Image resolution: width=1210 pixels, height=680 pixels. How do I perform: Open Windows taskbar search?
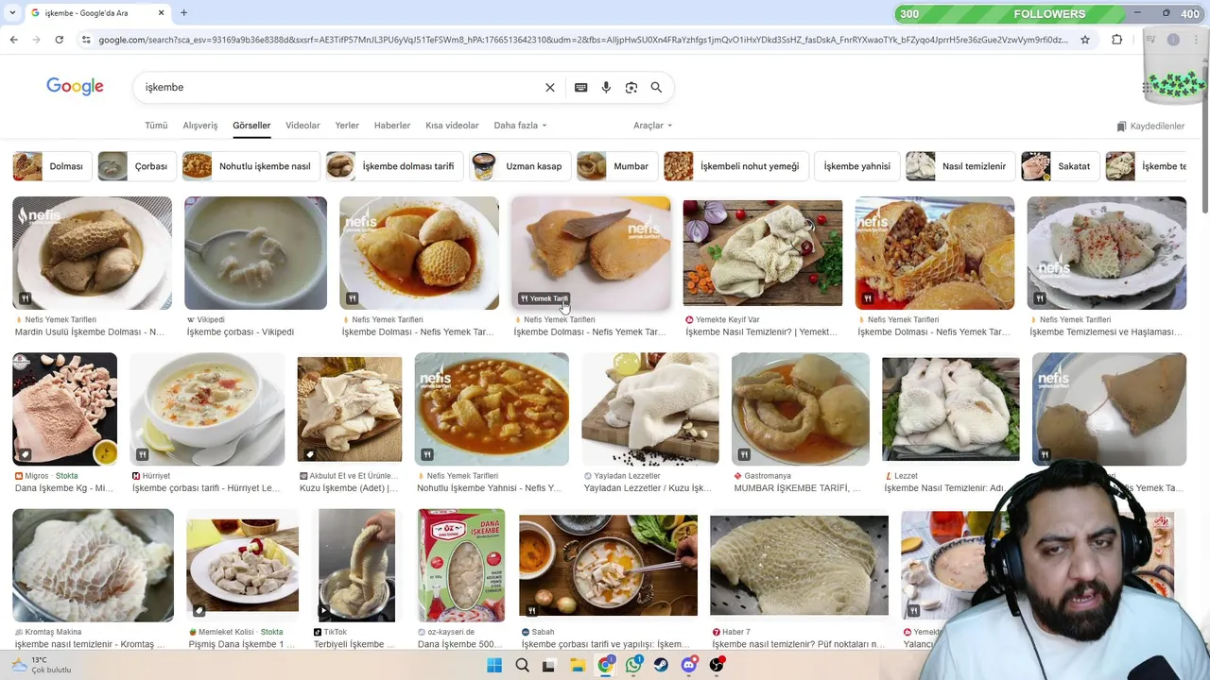point(522,665)
